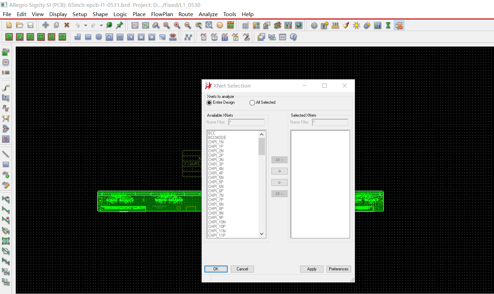Viewport: 494px width, 294px height.
Task: Click the Add Line tool in left sidebar
Action: (6, 154)
